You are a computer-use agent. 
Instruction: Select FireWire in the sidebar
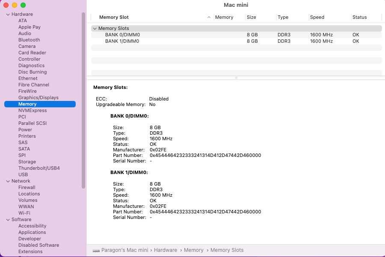coord(27,91)
